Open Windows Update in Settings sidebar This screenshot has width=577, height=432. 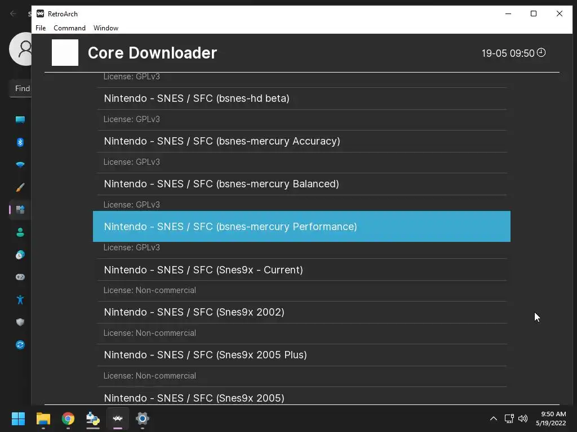point(20,345)
